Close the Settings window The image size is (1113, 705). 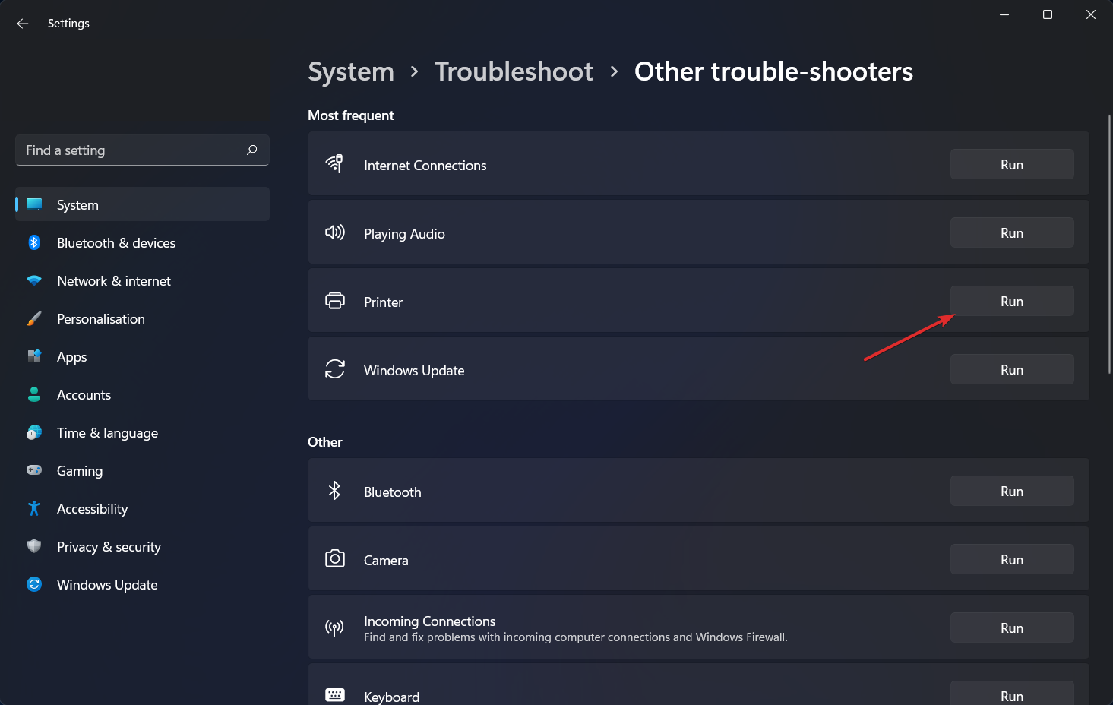tap(1091, 14)
